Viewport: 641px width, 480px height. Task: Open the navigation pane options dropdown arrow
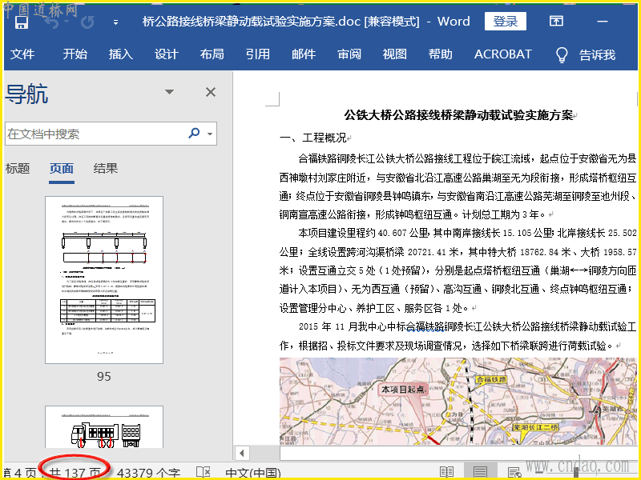coord(170,92)
